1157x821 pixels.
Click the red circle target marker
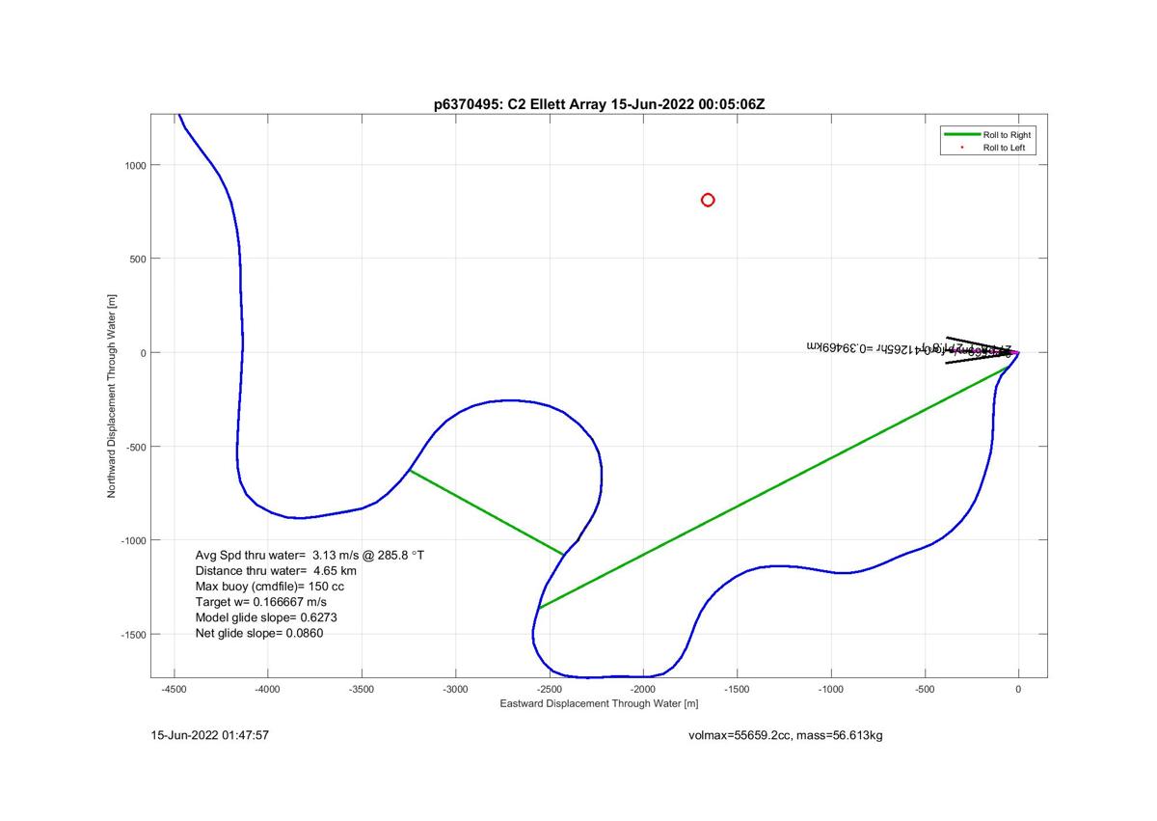[x=708, y=200]
